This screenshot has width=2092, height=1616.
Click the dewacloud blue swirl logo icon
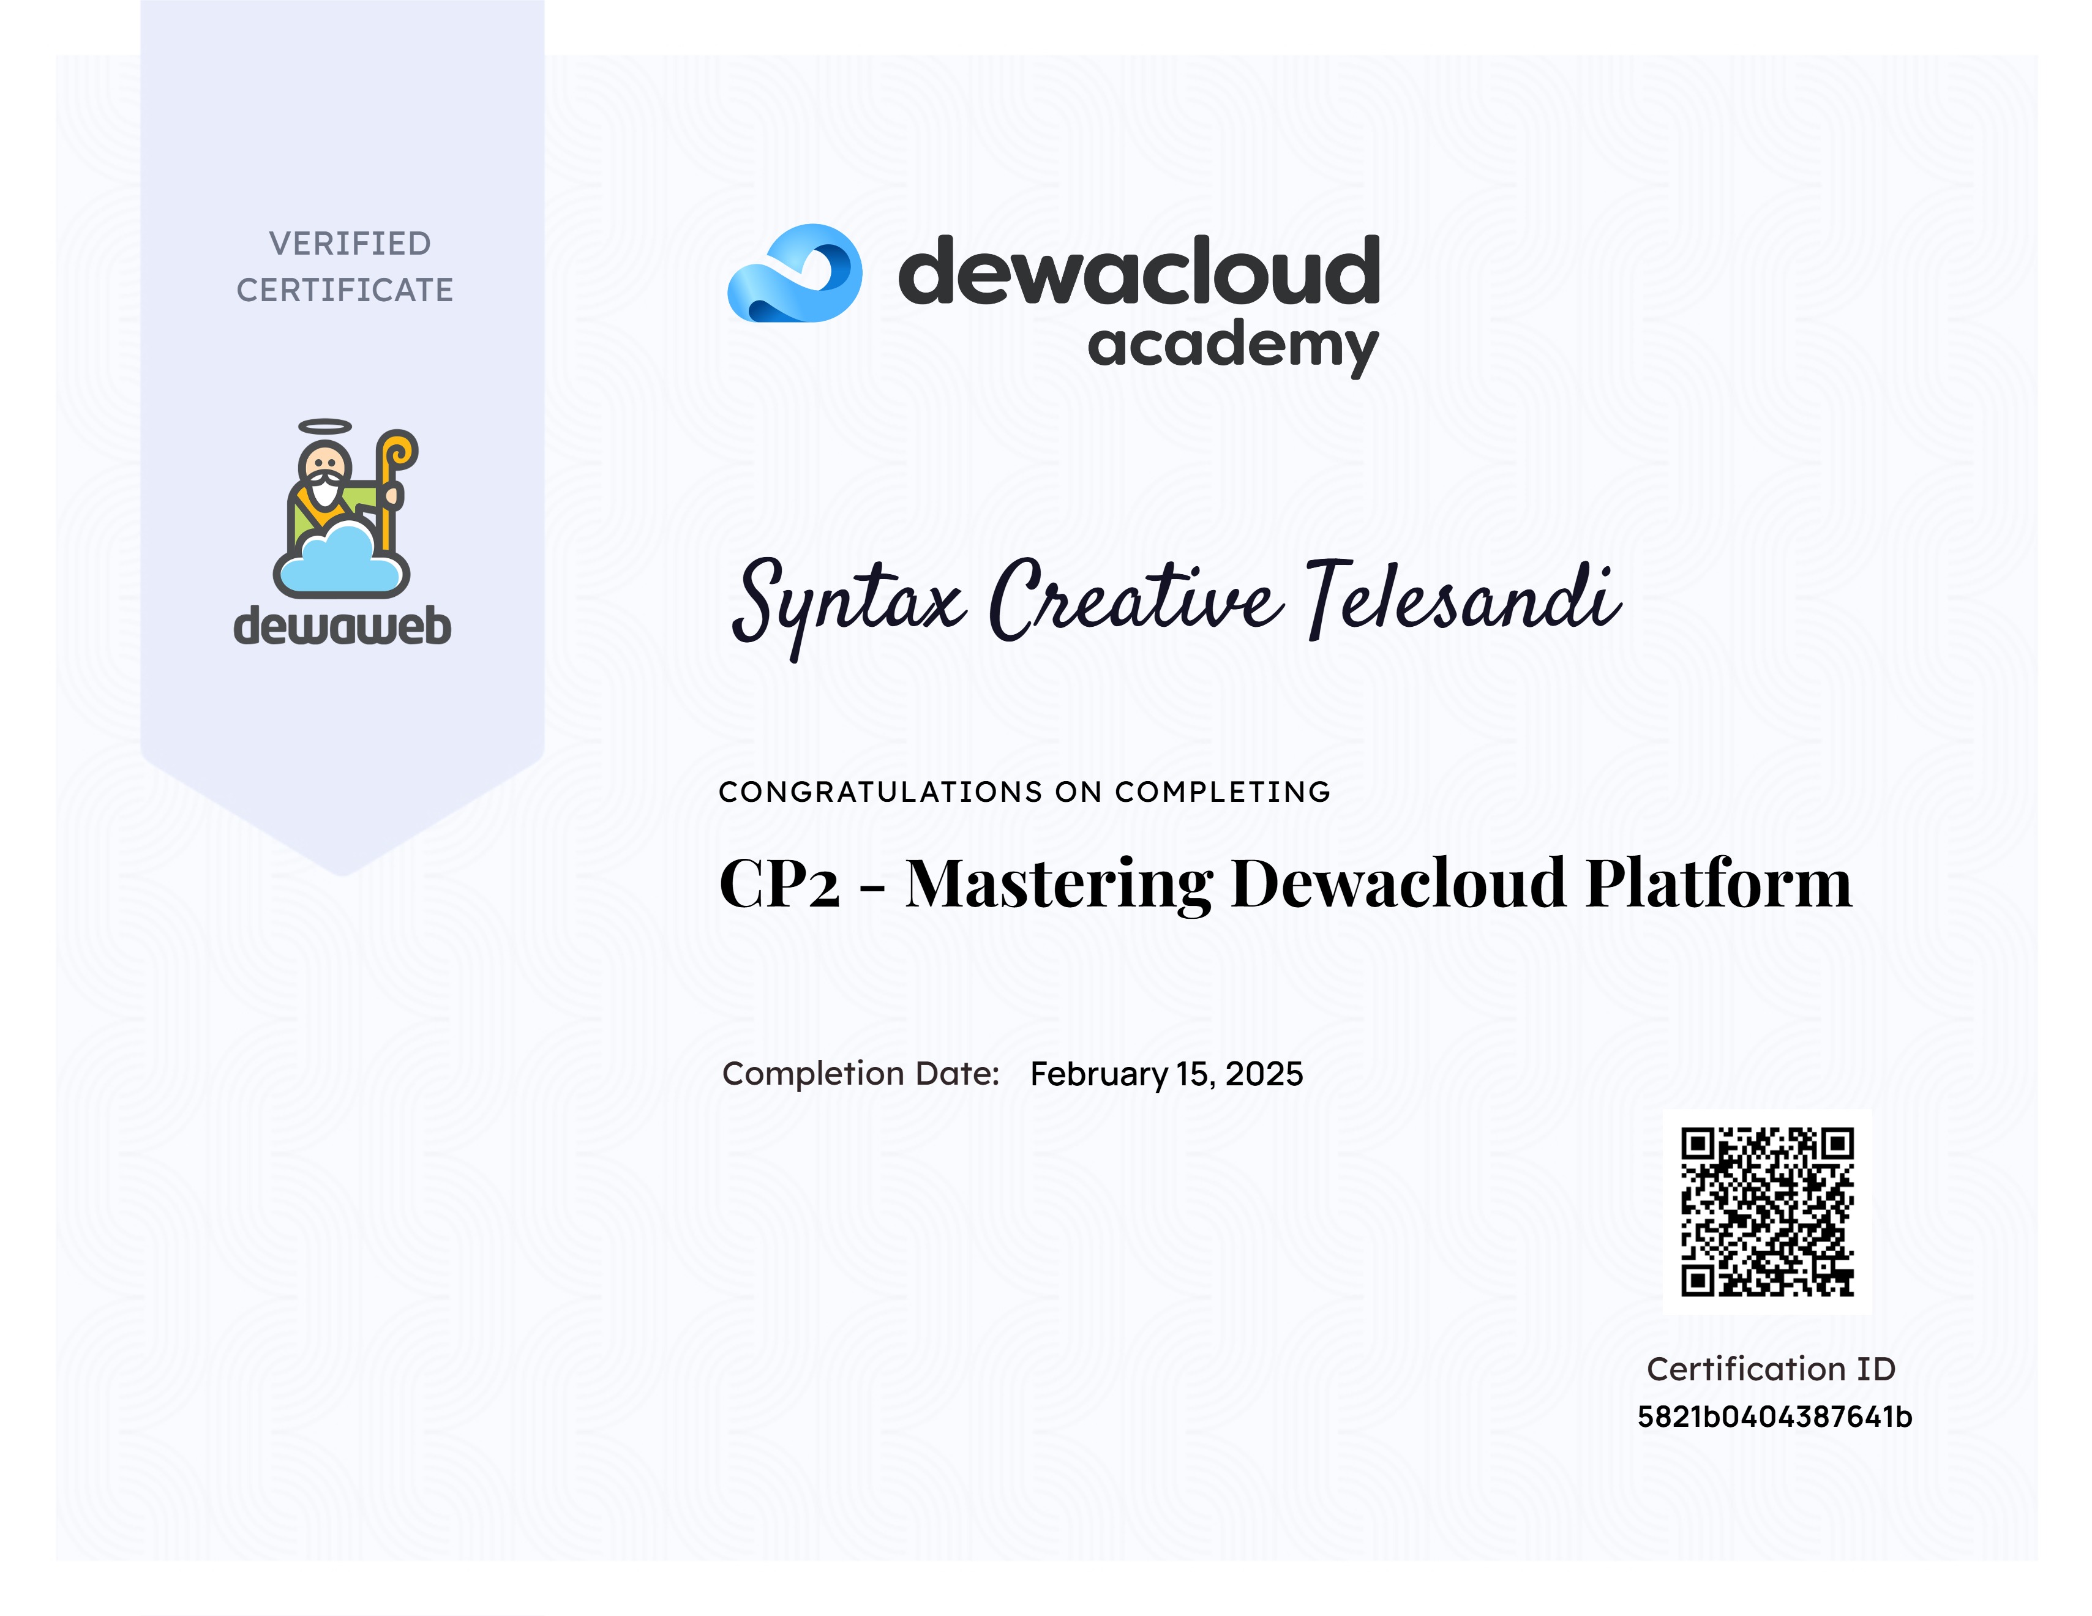(794, 273)
